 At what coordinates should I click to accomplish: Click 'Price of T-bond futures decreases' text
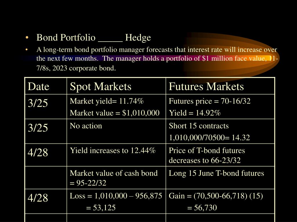pos(207,155)
